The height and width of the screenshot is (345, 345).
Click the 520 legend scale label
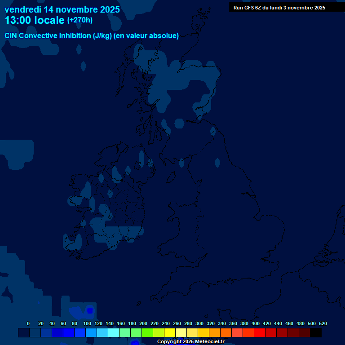(323, 323)
